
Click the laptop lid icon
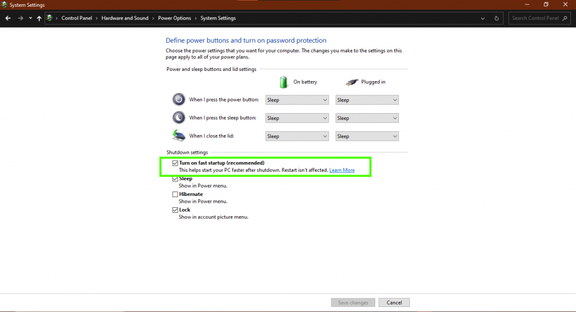click(179, 135)
